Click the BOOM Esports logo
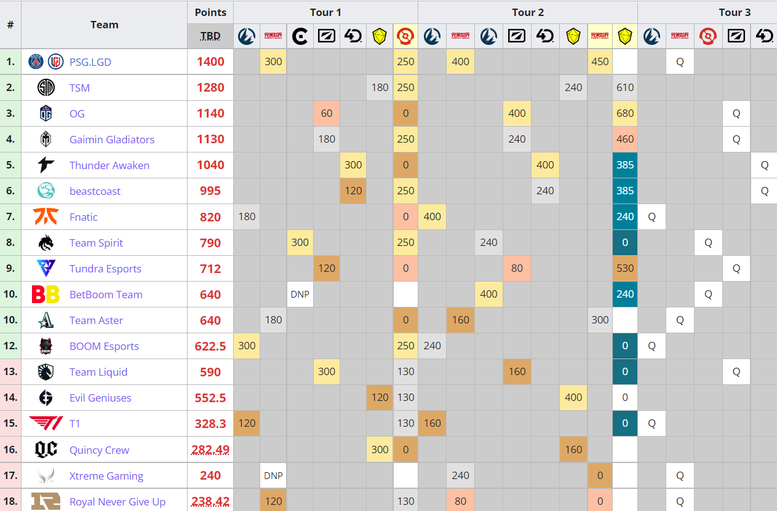The image size is (777, 511). [x=46, y=346]
